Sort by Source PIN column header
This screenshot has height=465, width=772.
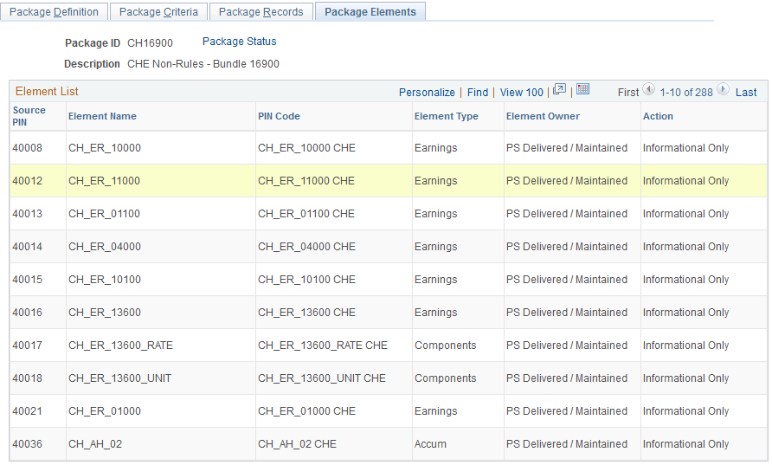(x=29, y=116)
